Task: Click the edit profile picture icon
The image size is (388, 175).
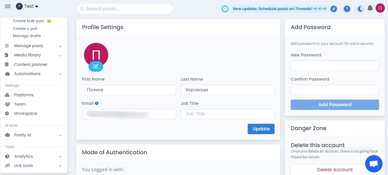Action: click(x=96, y=66)
